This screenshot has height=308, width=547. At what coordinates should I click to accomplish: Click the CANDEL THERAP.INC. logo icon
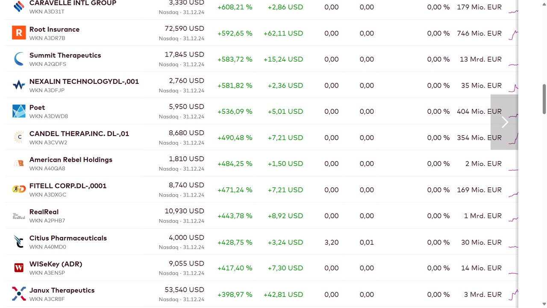click(x=19, y=137)
